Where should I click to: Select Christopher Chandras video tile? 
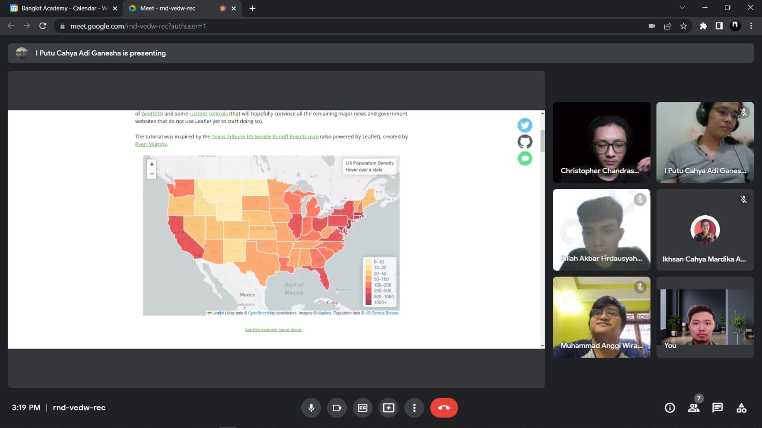tap(601, 142)
